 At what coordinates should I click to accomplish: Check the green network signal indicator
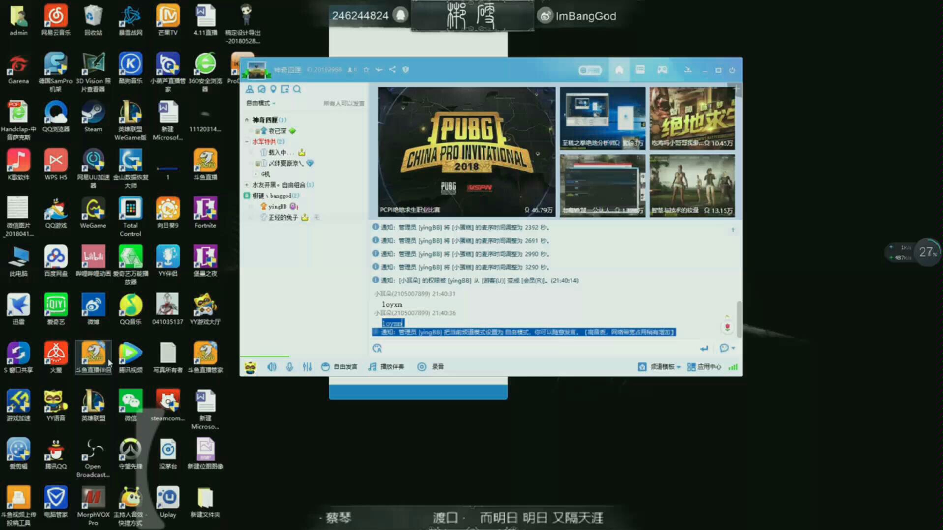click(733, 367)
